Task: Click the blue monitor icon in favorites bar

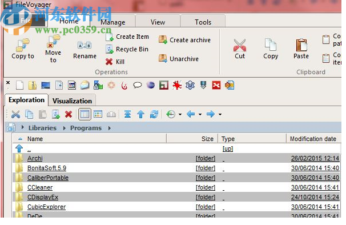Action: (46, 85)
